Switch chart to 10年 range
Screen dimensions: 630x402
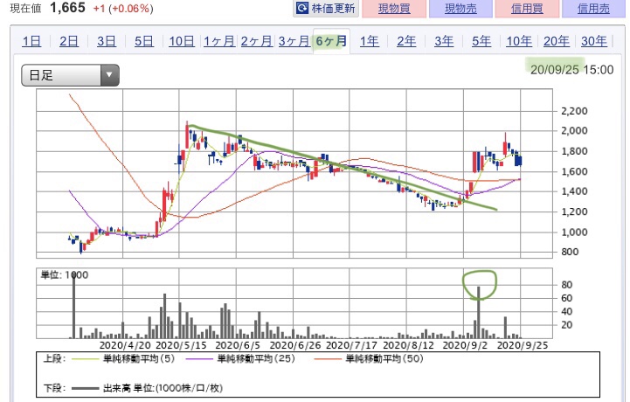click(x=519, y=41)
